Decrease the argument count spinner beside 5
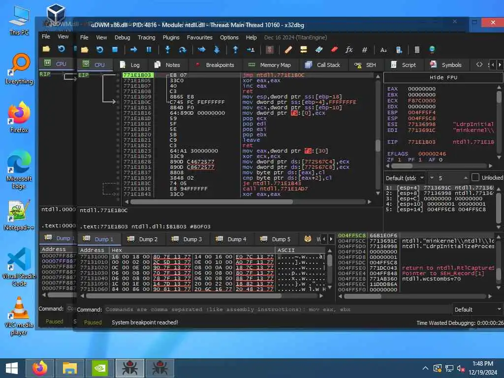This screenshot has height=378, width=504. (x=432, y=178)
